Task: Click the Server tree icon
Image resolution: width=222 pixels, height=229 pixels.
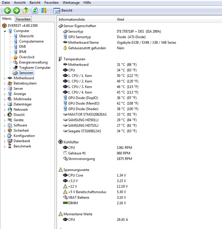Action: coord(10,89)
